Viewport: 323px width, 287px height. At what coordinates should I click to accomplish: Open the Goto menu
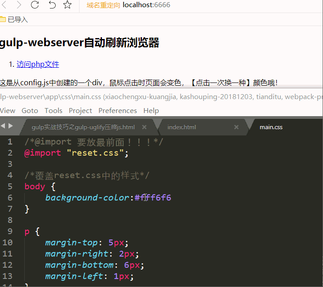click(x=30, y=111)
